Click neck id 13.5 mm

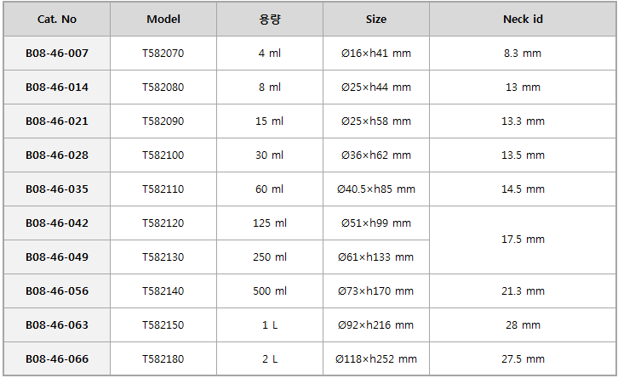[x=523, y=155]
